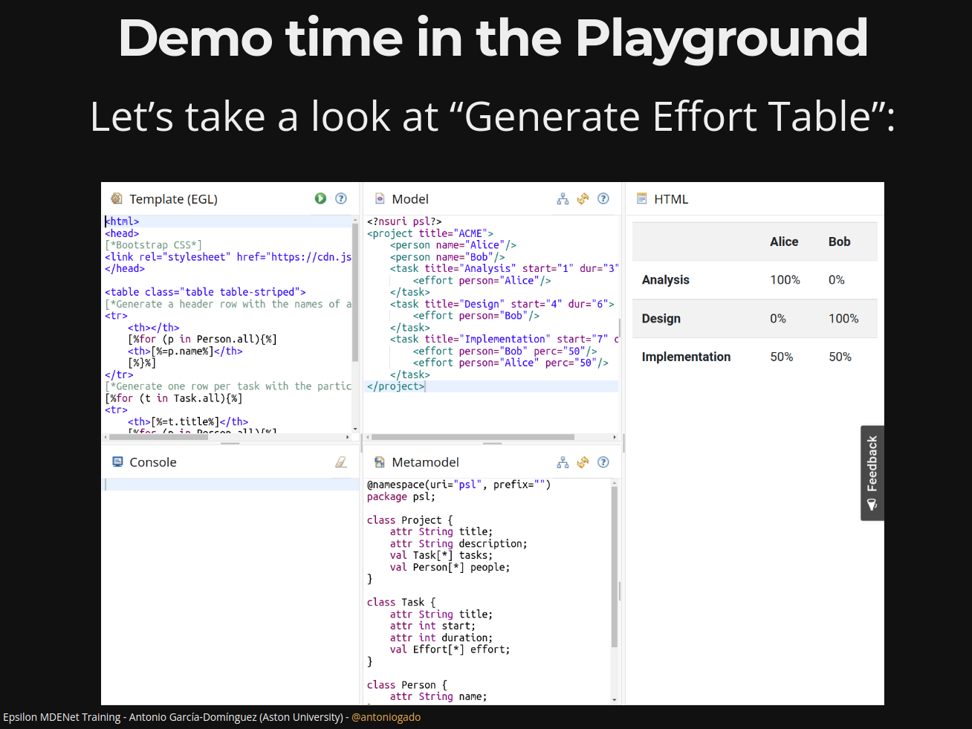Refresh the Model panel diagram
The height and width of the screenshot is (729, 972).
[583, 198]
